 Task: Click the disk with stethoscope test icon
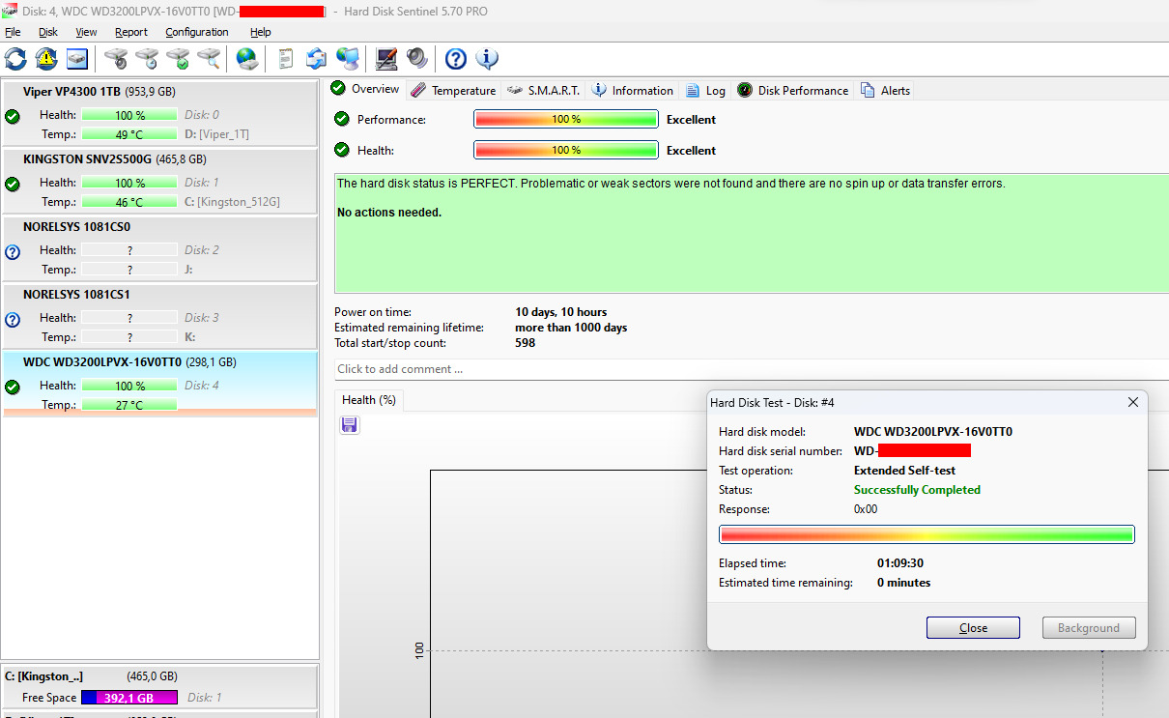[x=116, y=59]
